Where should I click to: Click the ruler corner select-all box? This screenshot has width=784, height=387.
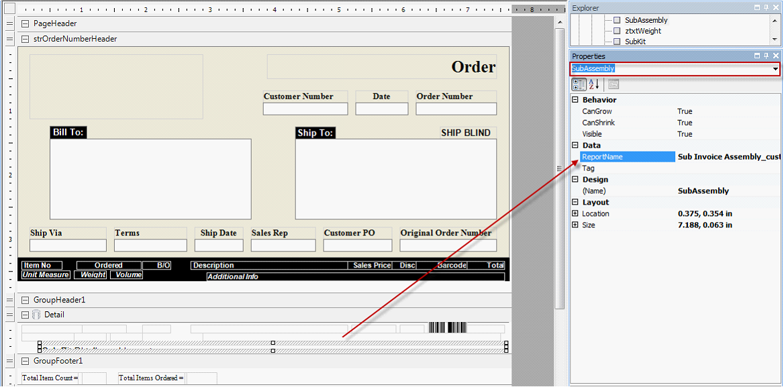[9, 9]
